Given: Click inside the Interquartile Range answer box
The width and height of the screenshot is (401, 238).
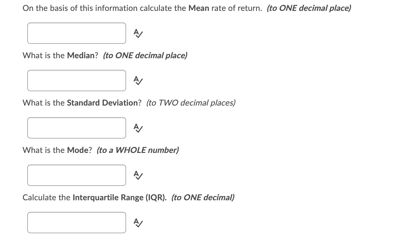Looking at the screenshot, I should pyautogui.click(x=76, y=223).
